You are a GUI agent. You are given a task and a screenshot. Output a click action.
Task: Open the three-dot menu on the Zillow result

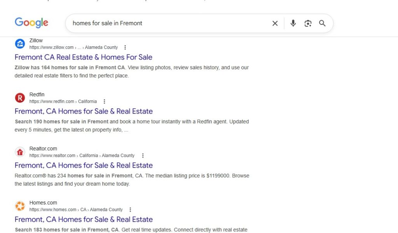click(x=125, y=47)
